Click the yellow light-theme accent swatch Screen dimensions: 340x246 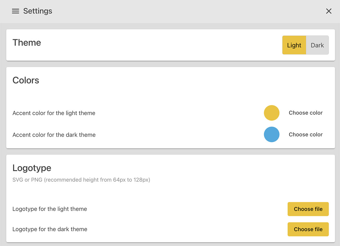(x=272, y=113)
